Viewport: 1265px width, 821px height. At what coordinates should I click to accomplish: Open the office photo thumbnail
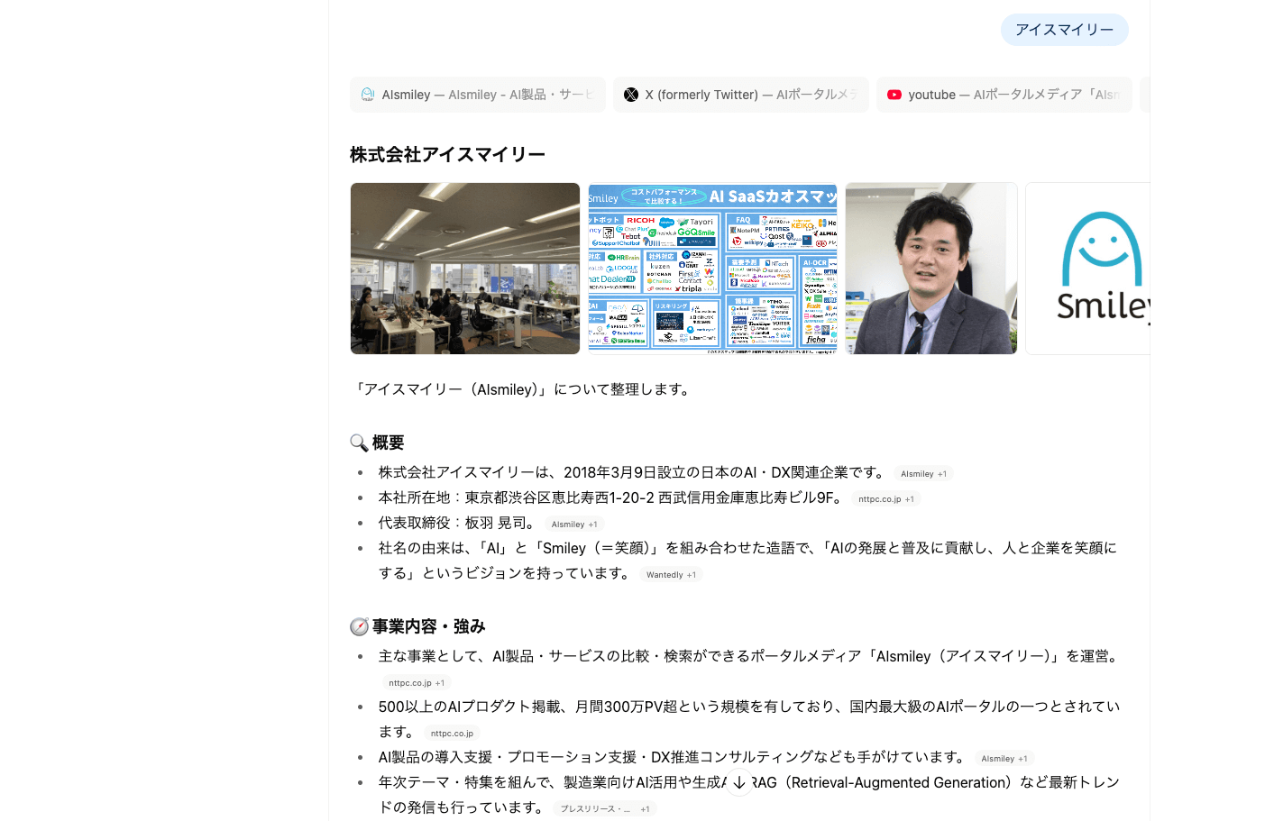[x=465, y=269]
